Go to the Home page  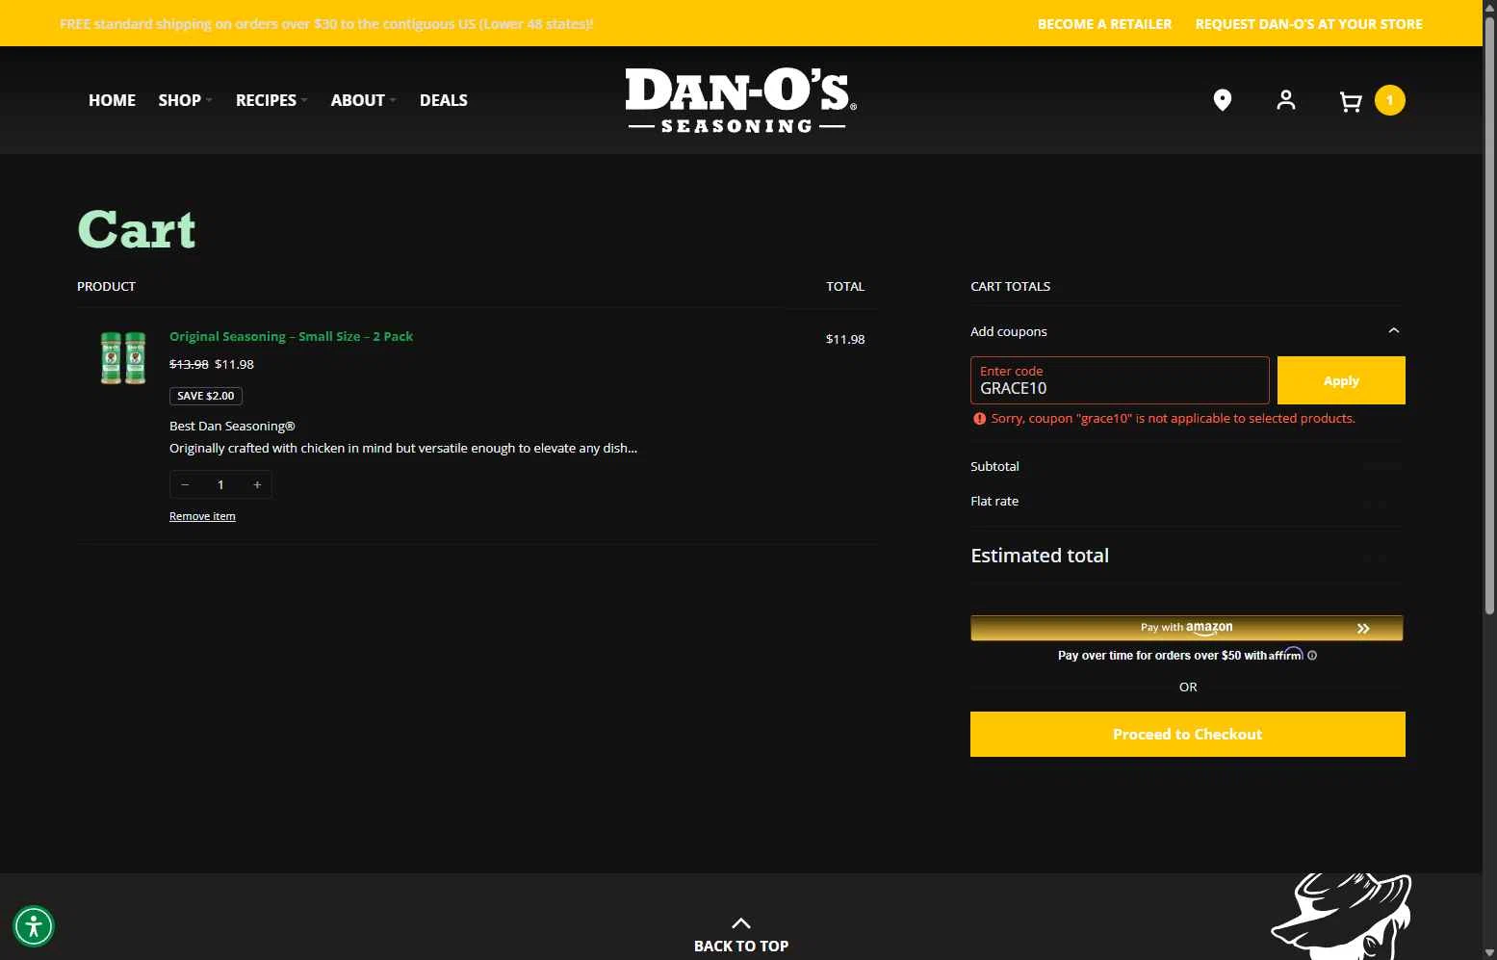pos(112,100)
